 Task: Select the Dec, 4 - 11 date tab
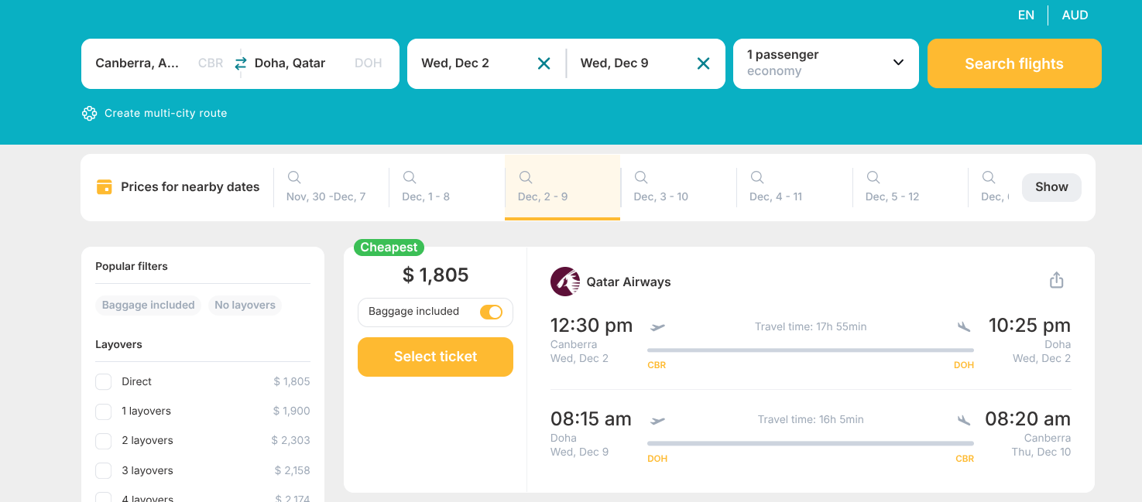(776, 188)
